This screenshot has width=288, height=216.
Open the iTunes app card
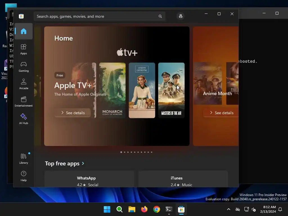click(183, 179)
